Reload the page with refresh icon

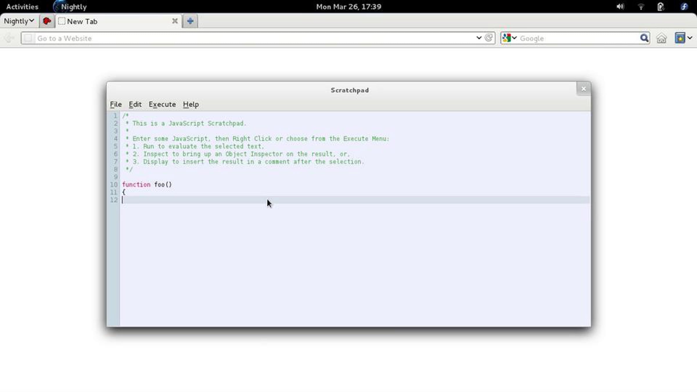coord(488,38)
